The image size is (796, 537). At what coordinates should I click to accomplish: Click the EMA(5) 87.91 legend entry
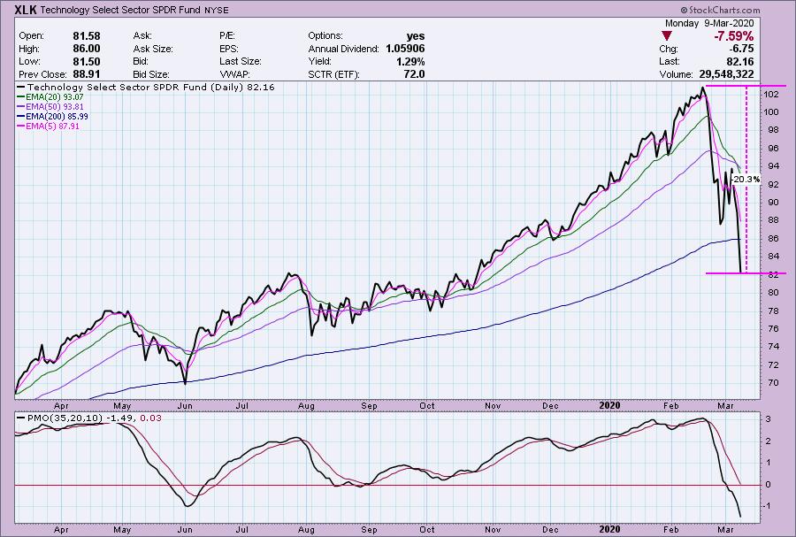tap(49, 126)
